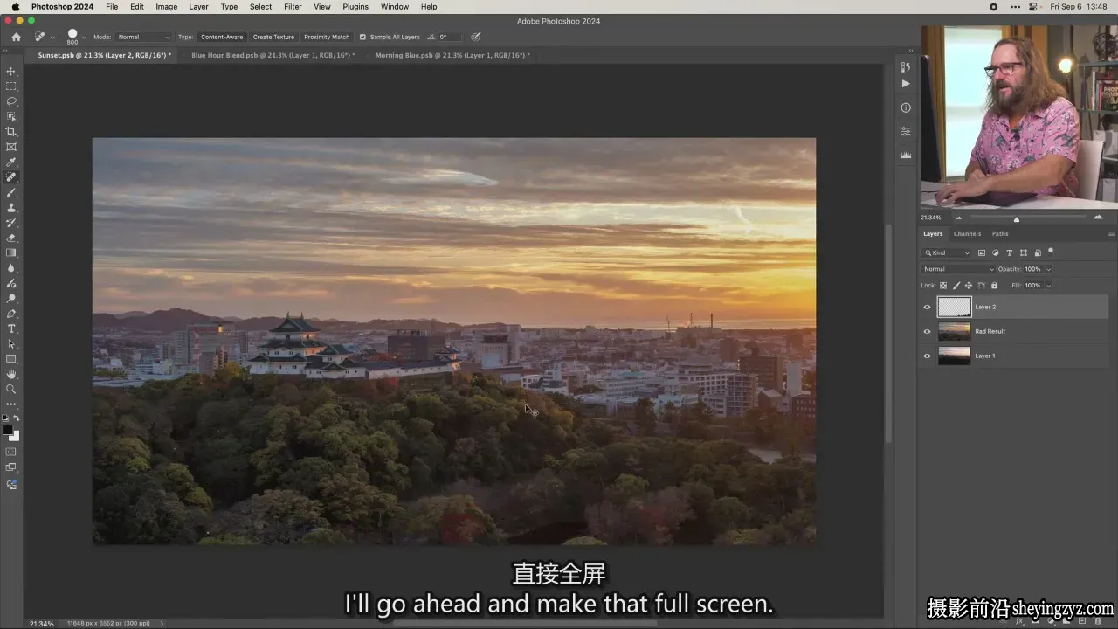The height and width of the screenshot is (629, 1118).
Task: Open the Opacity slider dropdown arrow
Action: [1048, 269]
